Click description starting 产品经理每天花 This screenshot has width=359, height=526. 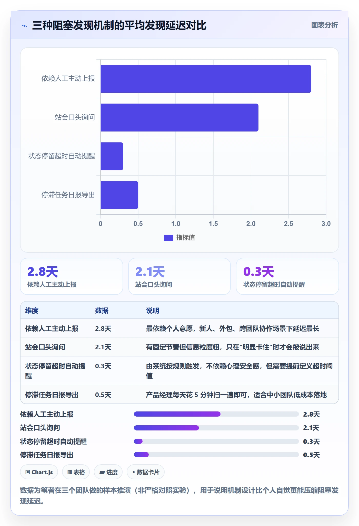pos(236,395)
